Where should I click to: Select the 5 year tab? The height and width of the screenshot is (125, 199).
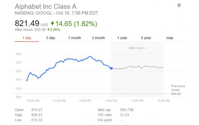[146, 38]
